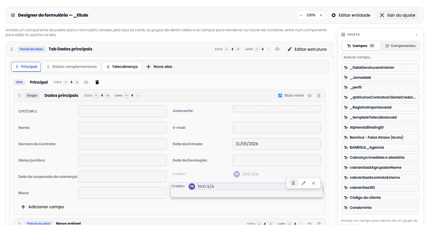This screenshot has width=427, height=226.
Task: Click the drag handle beside Painel de abas badge
Action: pos(12,49)
